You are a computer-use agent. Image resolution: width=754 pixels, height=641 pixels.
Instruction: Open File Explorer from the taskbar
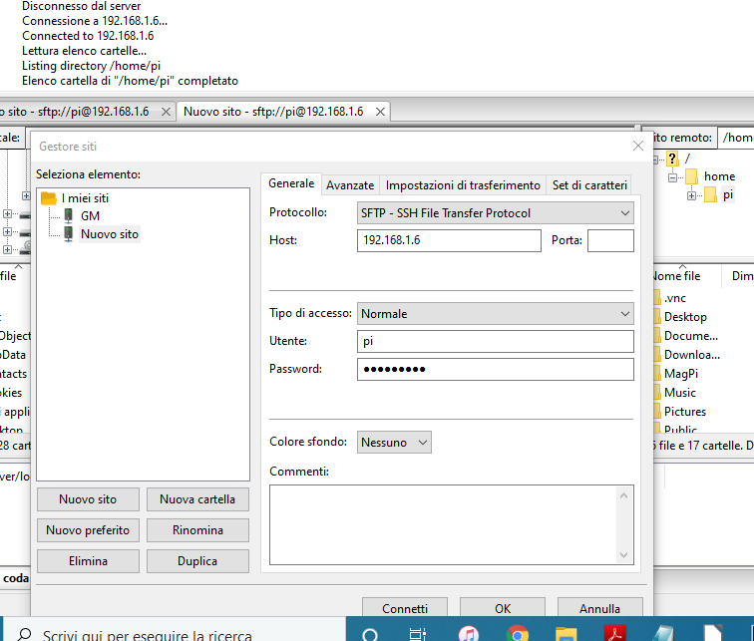(x=565, y=634)
